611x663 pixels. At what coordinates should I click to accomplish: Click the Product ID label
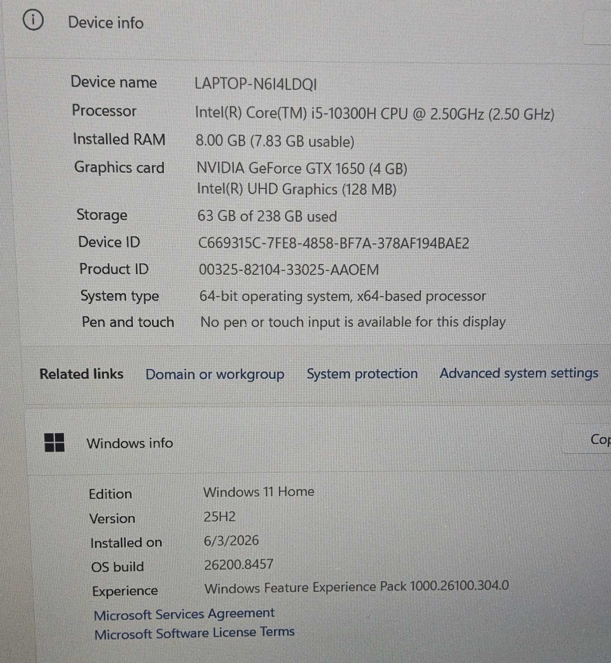click(x=114, y=269)
